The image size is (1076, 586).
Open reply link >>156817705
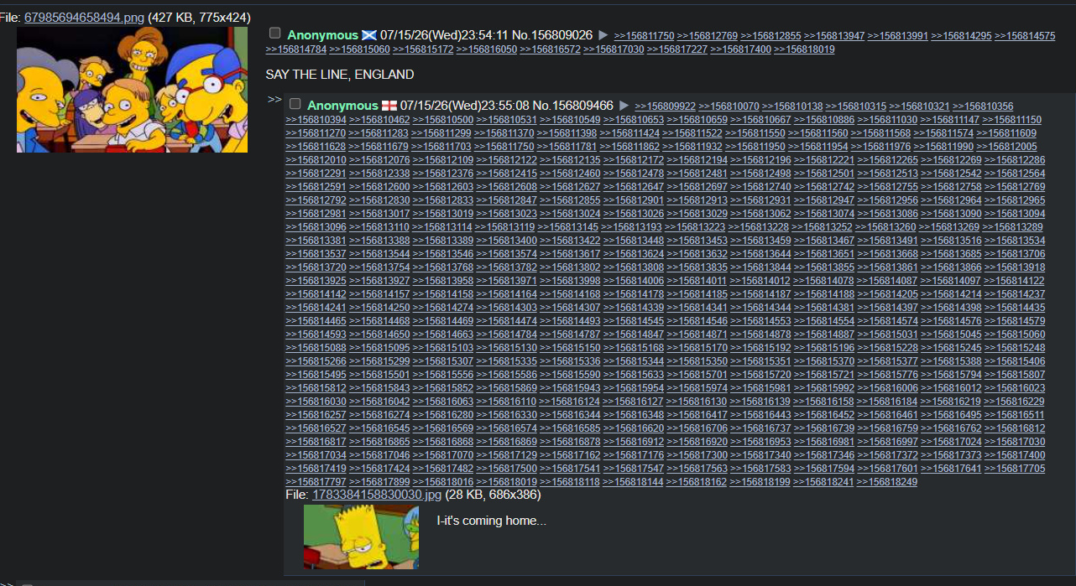click(x=1015, y=469)
